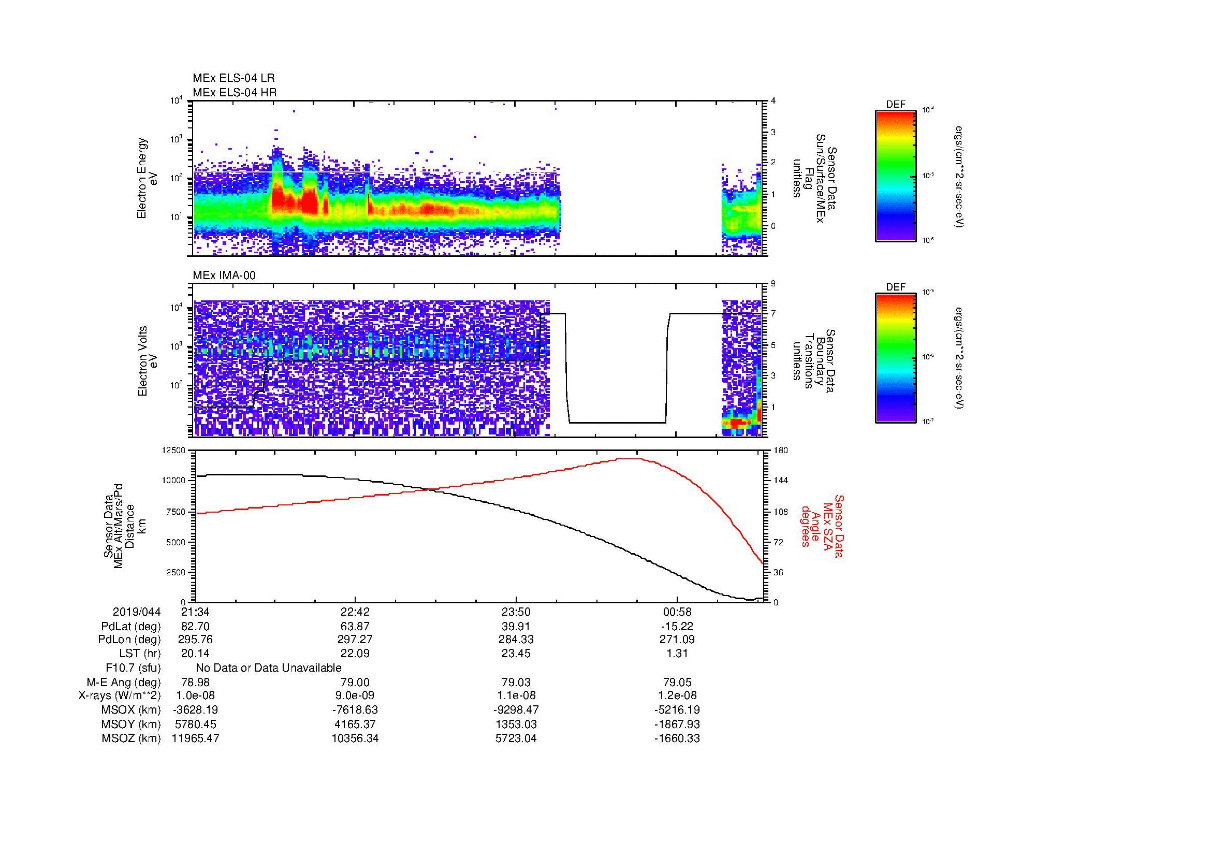The height and width of the screenshot is (856, 1211).
Task: Click MSOX value -5216.19
Action: click(x=677, y=710)
